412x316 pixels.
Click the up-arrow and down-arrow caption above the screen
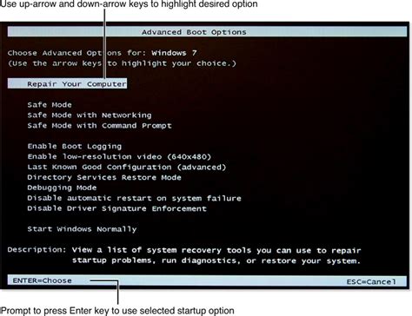point(129,4)
